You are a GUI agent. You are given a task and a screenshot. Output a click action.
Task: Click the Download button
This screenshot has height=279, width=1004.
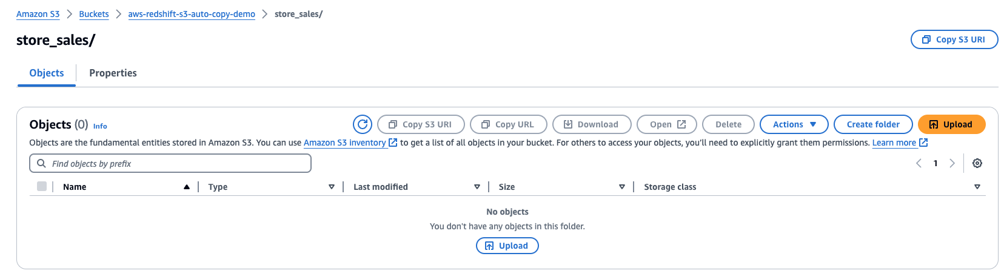591,124
